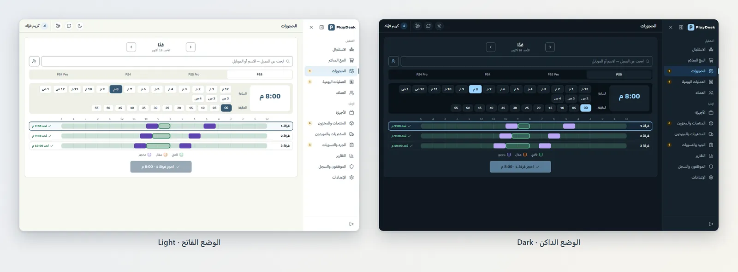
Task: Open كريم فؤاد user menu in dark window
Action: (x=396, y=26)
